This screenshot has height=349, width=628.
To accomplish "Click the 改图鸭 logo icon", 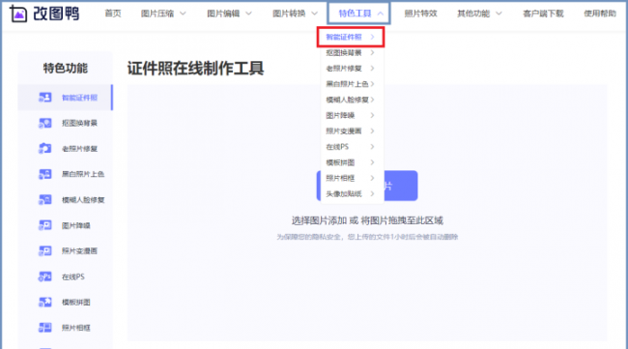I will [x=18, y=14].
